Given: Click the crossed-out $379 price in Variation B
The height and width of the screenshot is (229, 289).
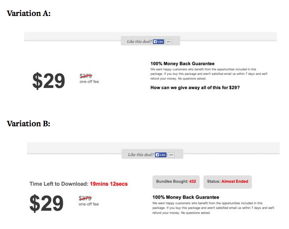Looking at the screenshot, I should pos(85,198).
